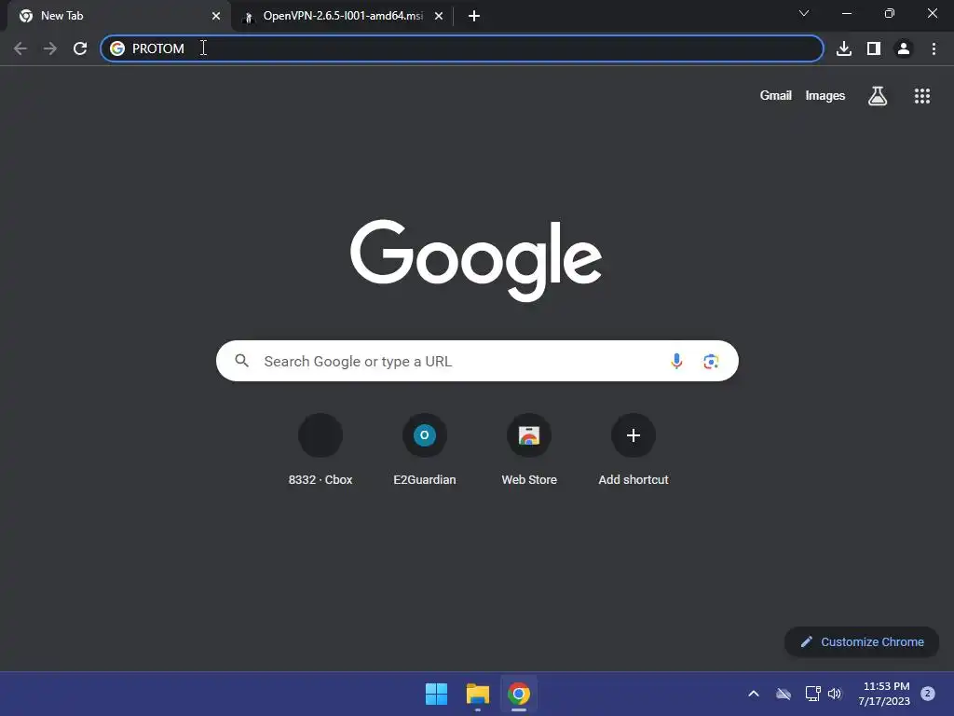The height and width of the screenshot is (716, 954).
Task: Open the Chrome three-dot menu
Action: (934, 48)
